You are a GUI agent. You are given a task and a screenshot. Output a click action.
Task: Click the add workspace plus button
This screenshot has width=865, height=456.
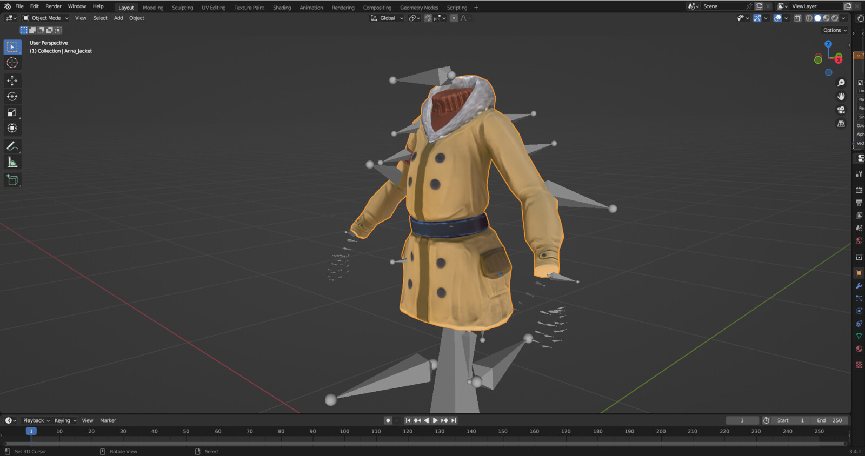[x=476, y=8]
